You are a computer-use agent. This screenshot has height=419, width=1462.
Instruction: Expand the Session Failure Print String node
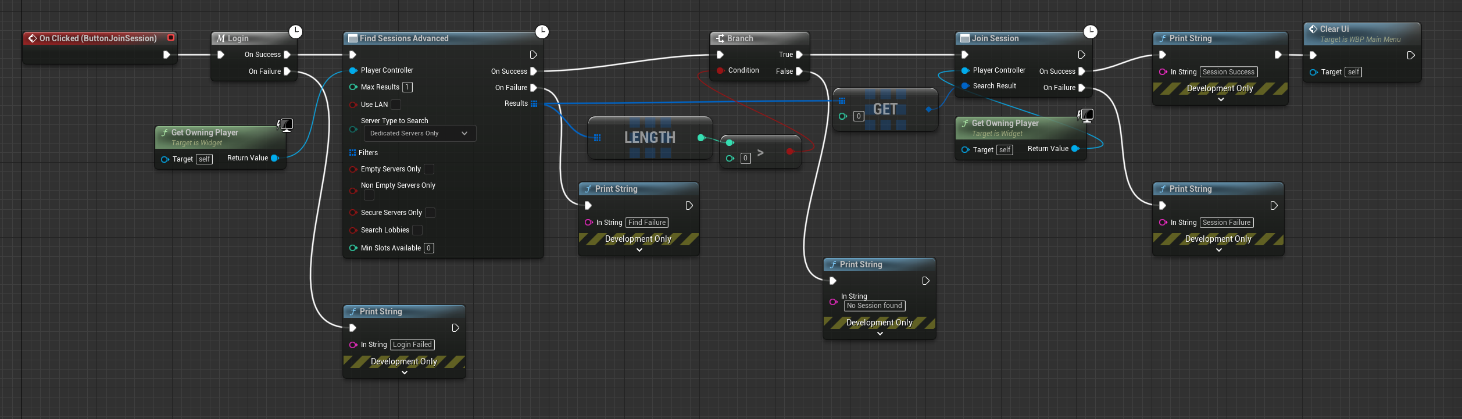(x=1219, y=250)
